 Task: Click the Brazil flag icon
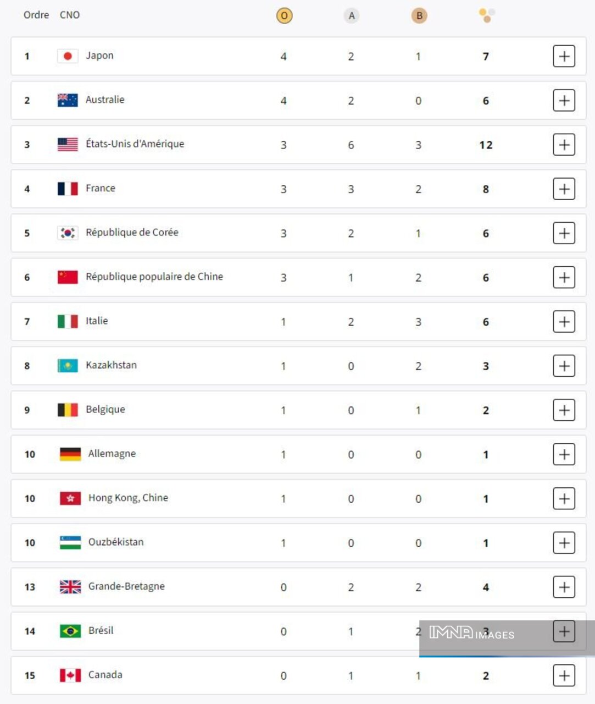tap(70, 631)
